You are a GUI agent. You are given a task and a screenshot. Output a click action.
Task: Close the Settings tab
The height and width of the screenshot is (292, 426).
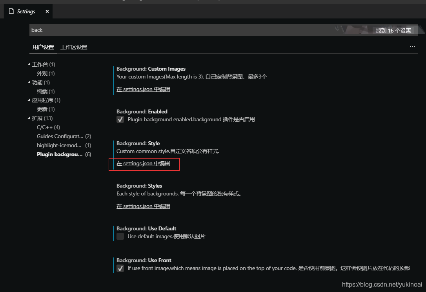click(47, 11)
